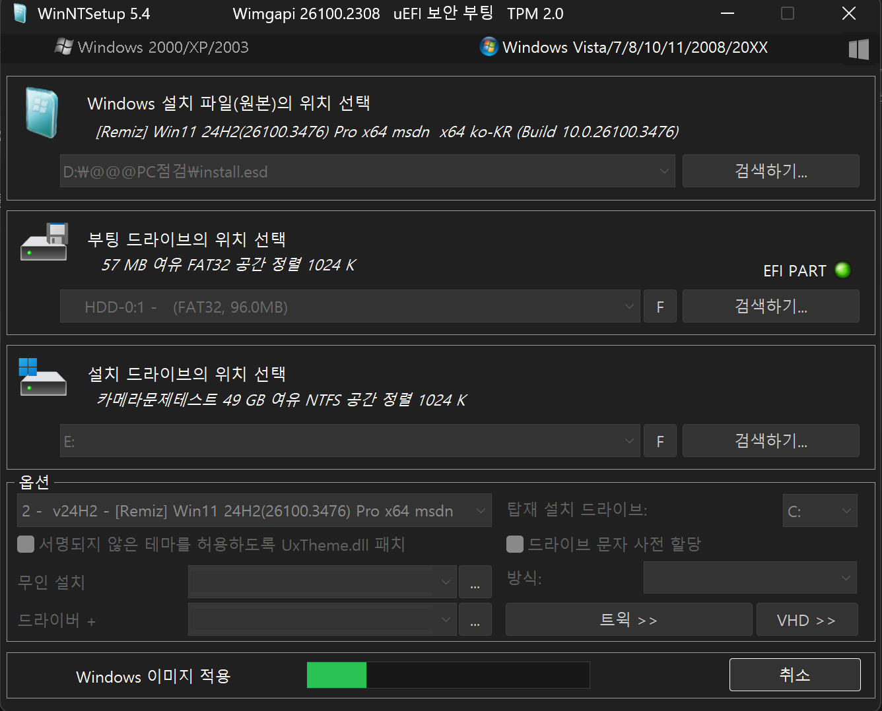Click the F button beside installation drive
This screenshot has width=882, height=711.
[x=660, y=441]
